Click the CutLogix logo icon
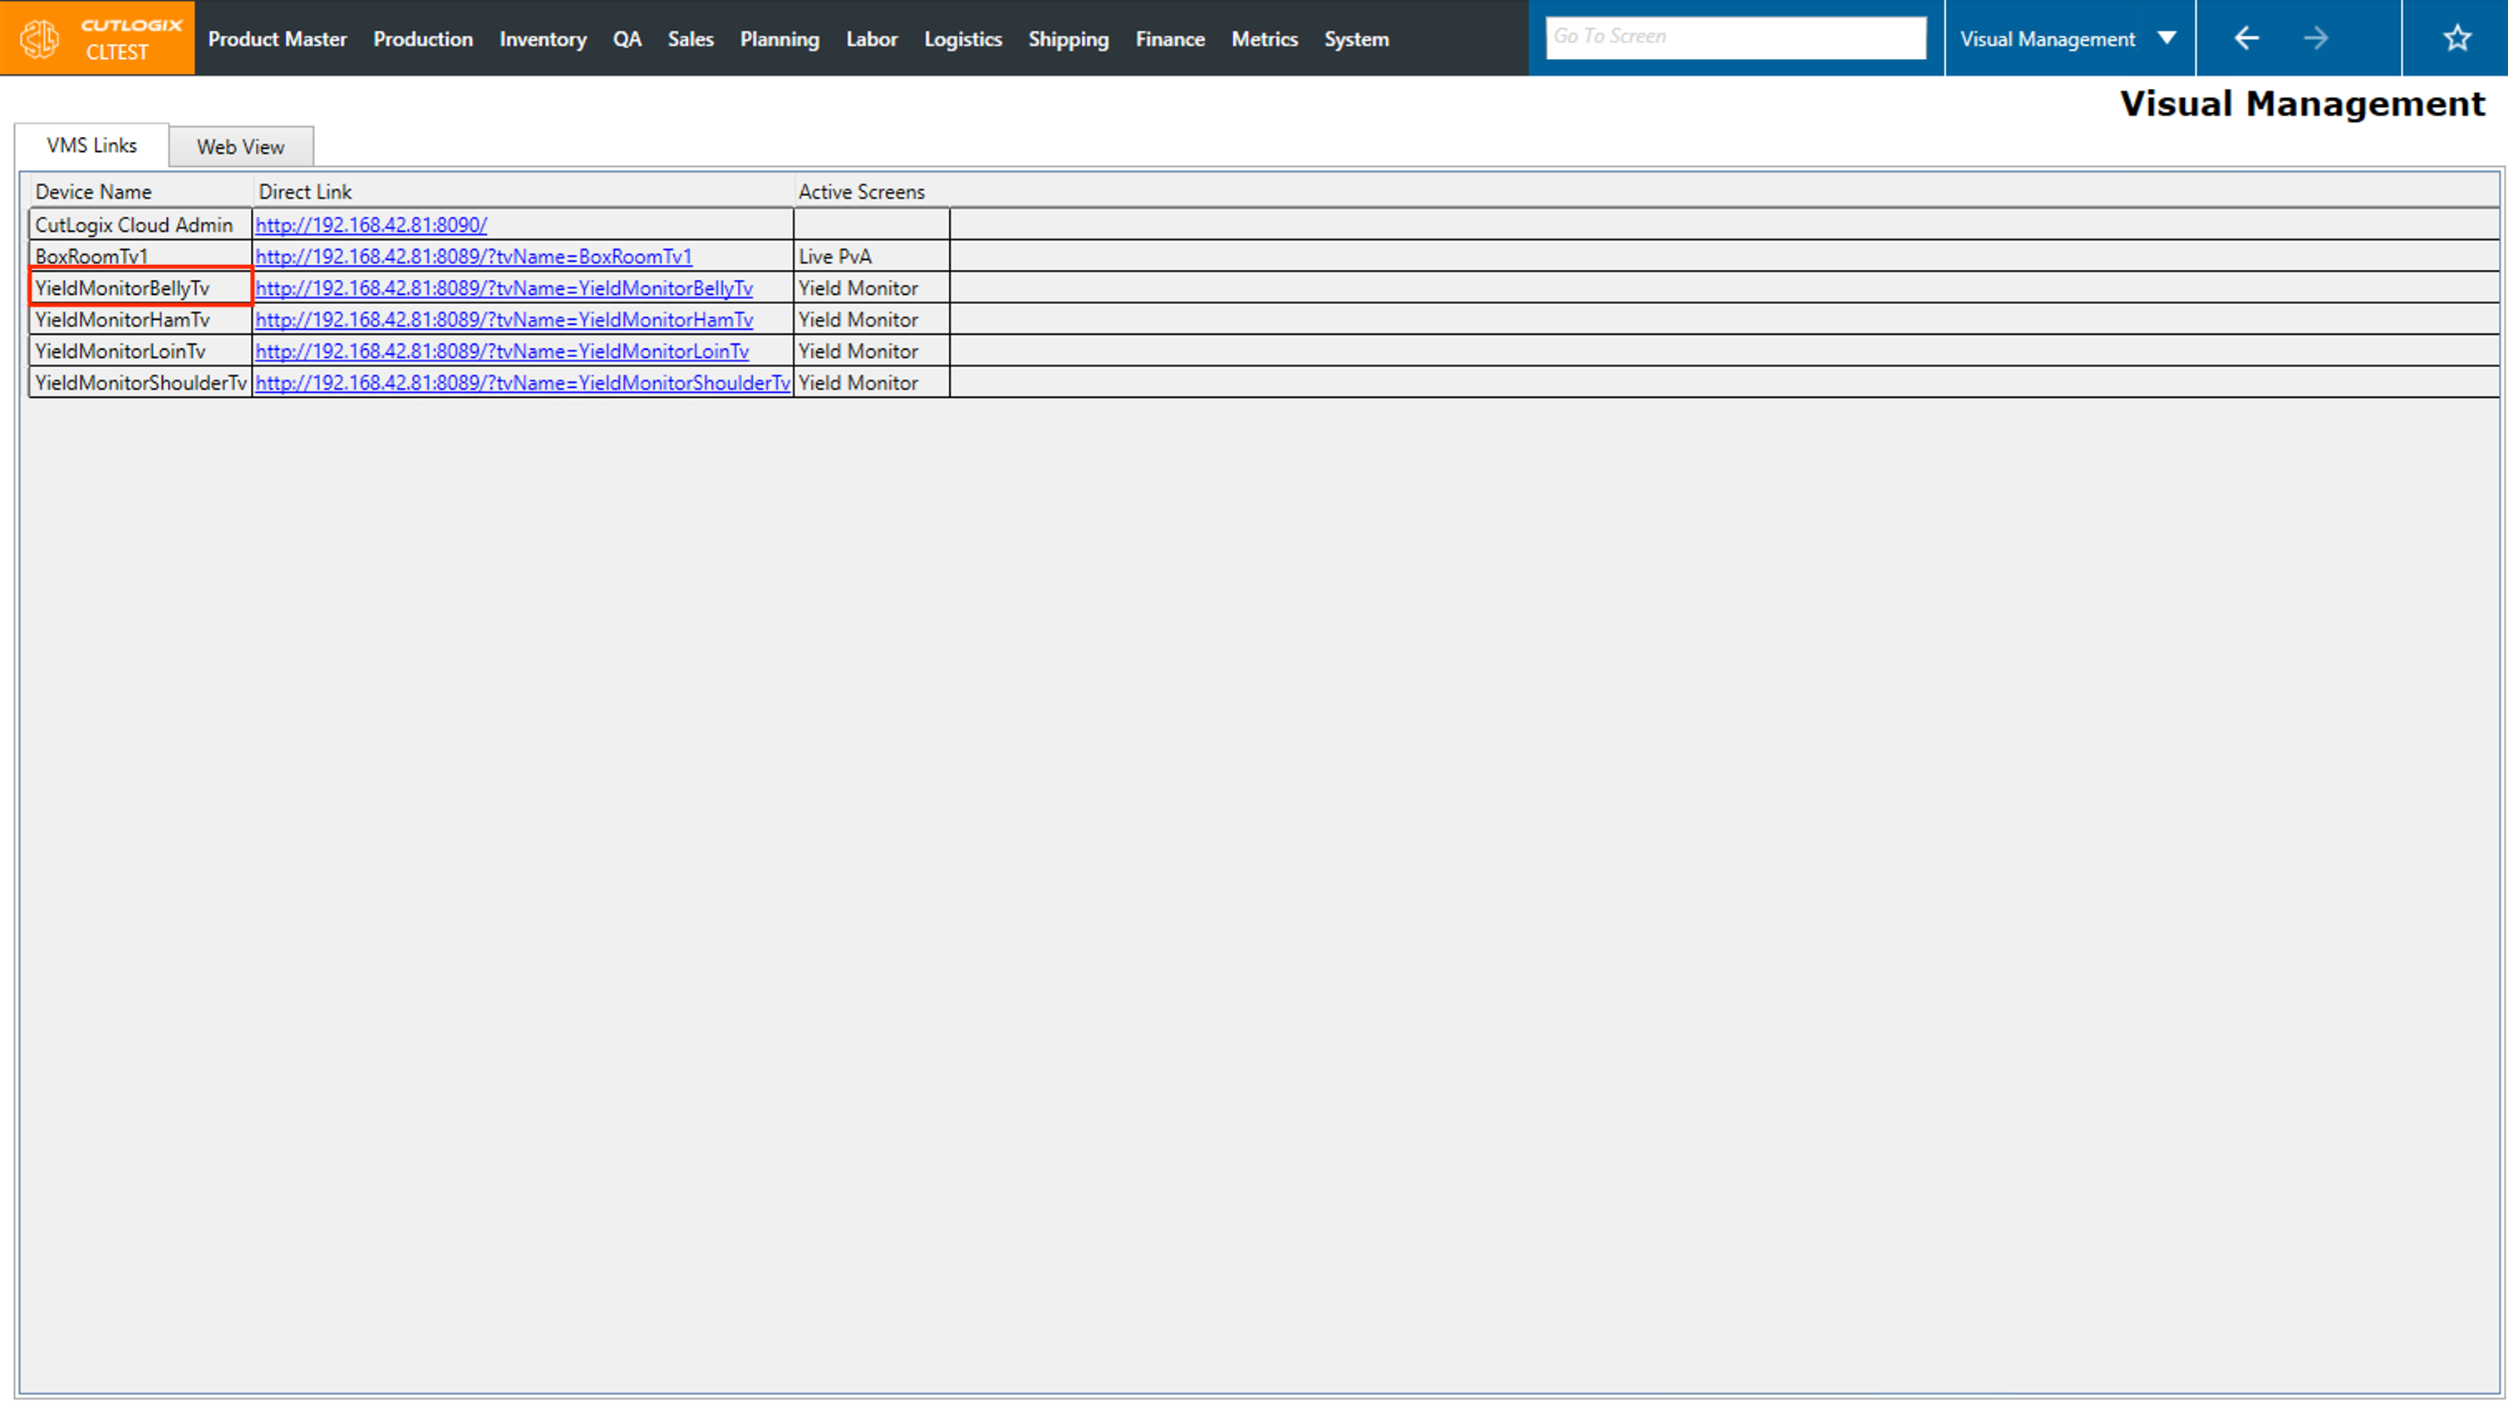The image size is (2508, 1404). tap(41, 39)
